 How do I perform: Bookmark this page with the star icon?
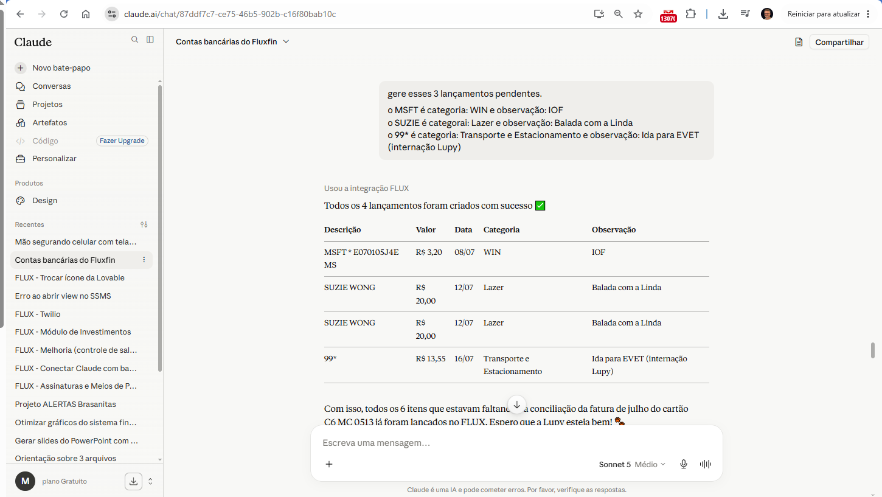point(638,14)
